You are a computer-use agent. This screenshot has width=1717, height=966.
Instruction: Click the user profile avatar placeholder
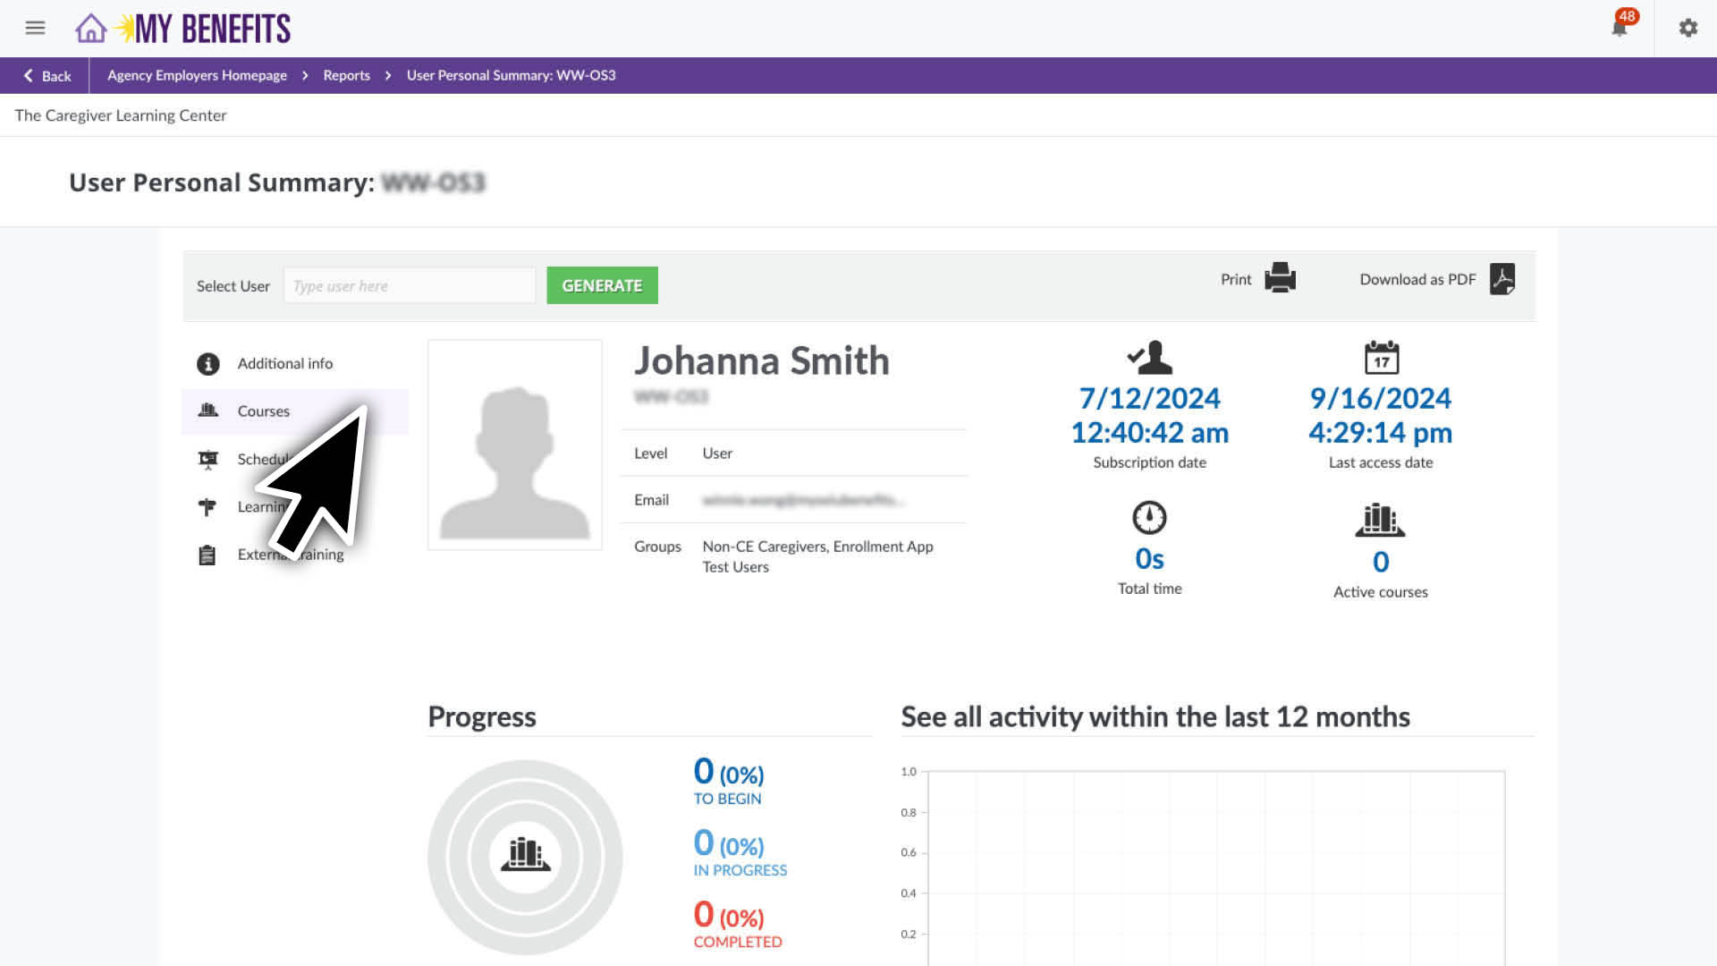click(514, 445)
